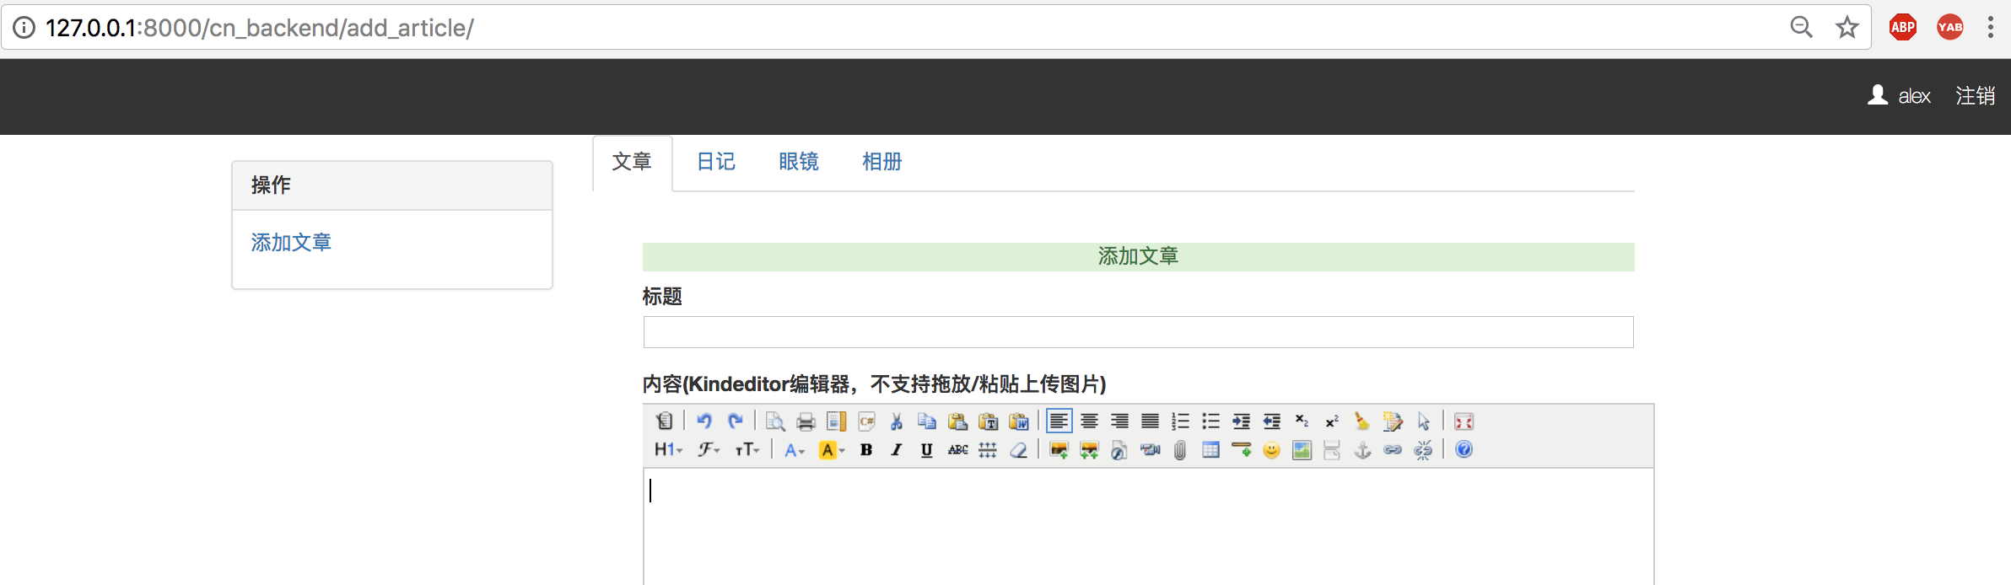Toggle italic formatting
The width and height of the screenshot is (2011, 585).
pos(897,449)
